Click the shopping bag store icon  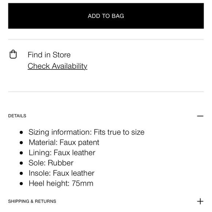13,54
